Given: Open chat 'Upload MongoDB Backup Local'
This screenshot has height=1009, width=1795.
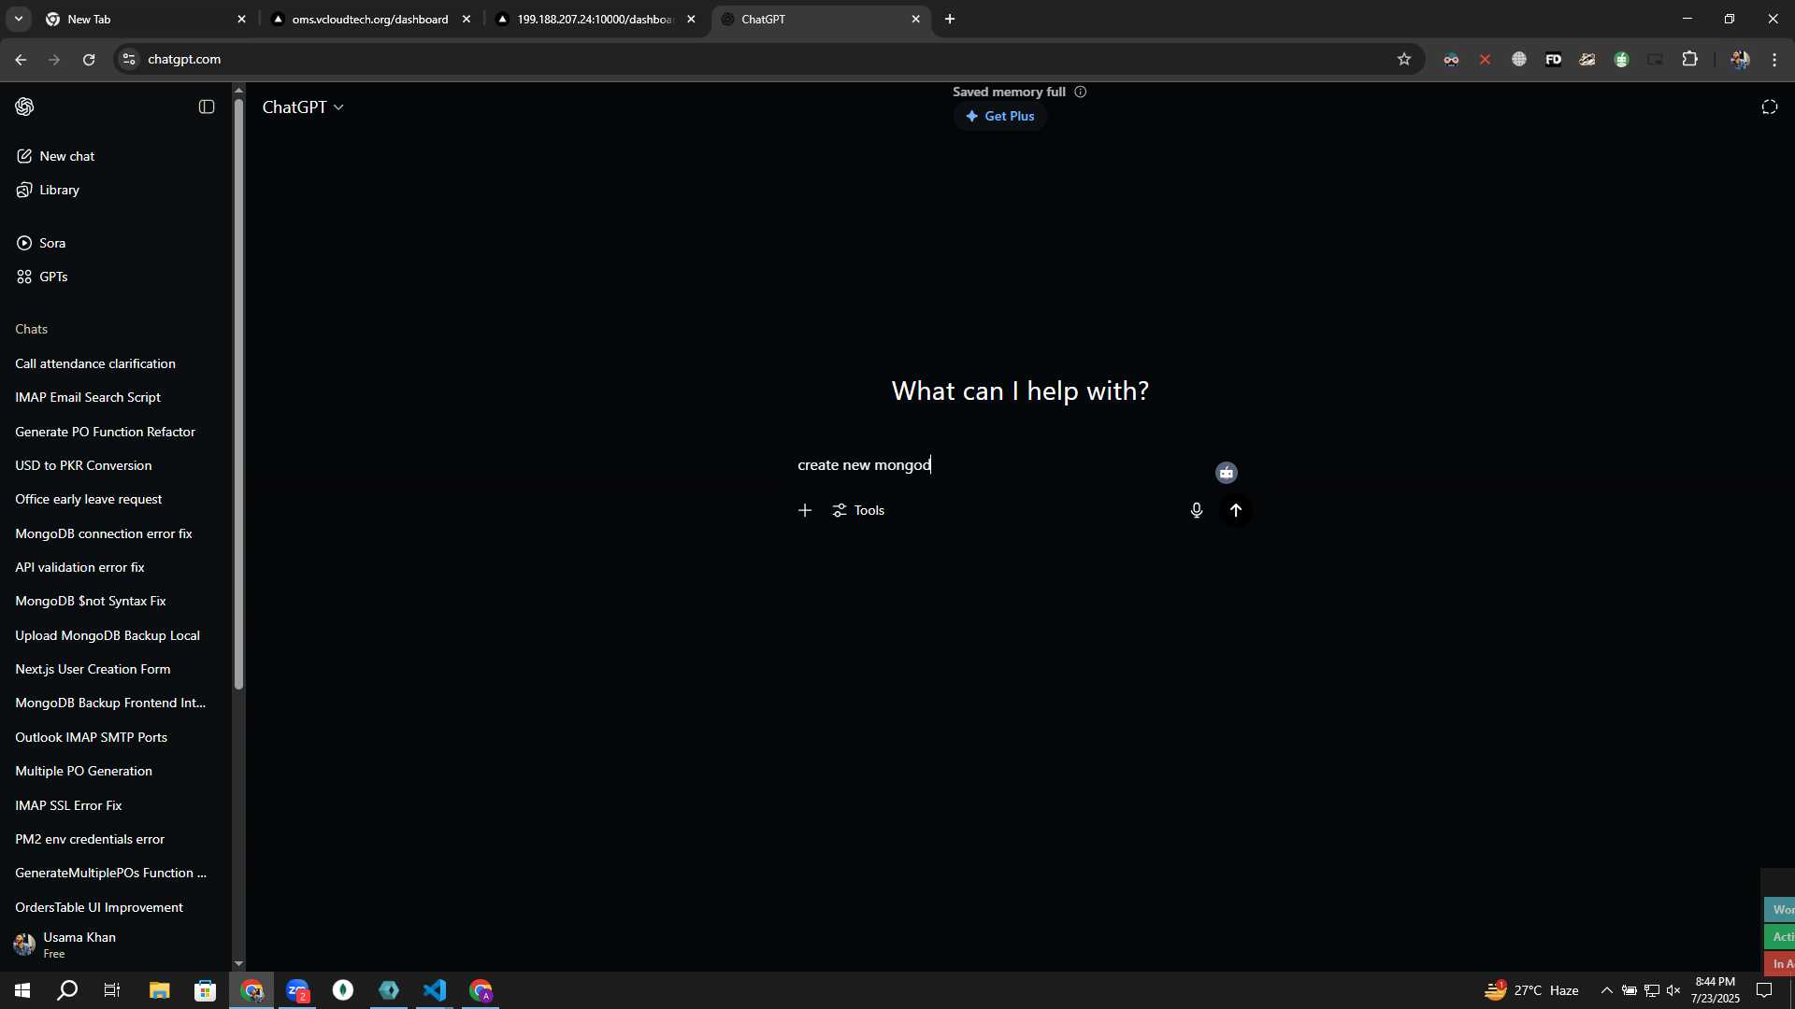Looking at the screenshot, I should [x=108, y=635].
